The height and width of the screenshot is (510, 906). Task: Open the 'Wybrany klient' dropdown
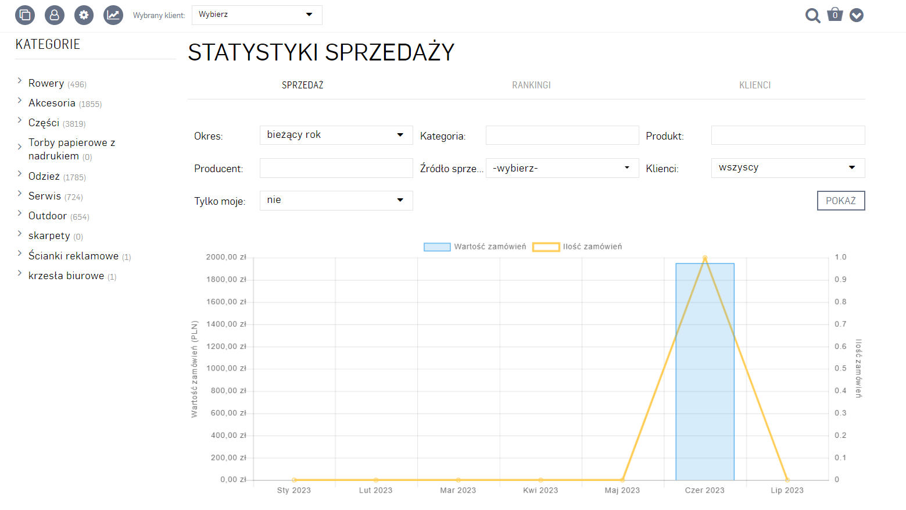pyautogui.click(x=256, y=15)
